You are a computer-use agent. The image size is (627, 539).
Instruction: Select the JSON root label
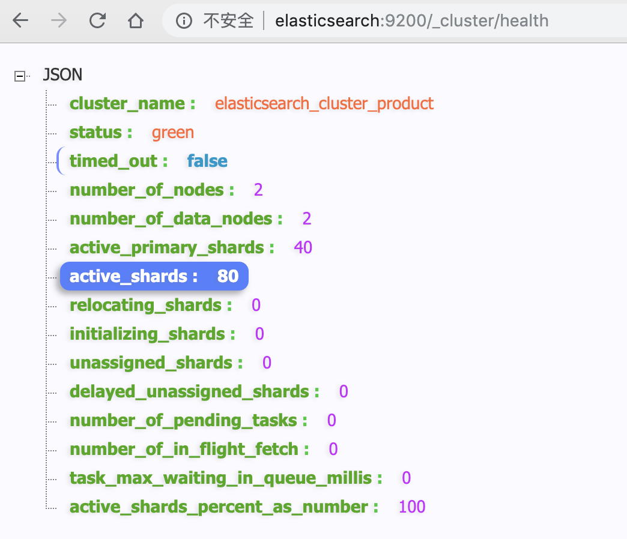point(62,74)
